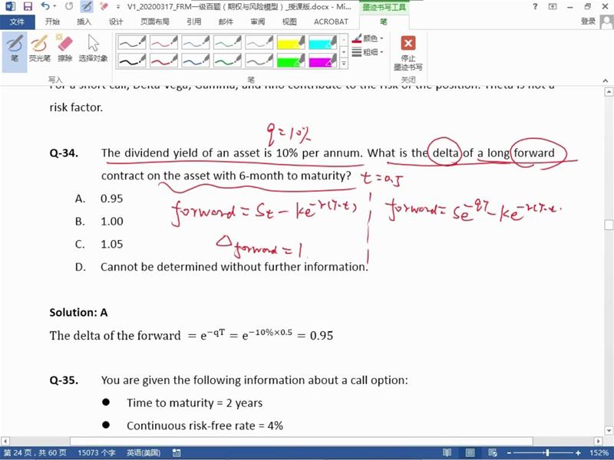Select the Highlighter (荧光笔) tool

point(40,48)
